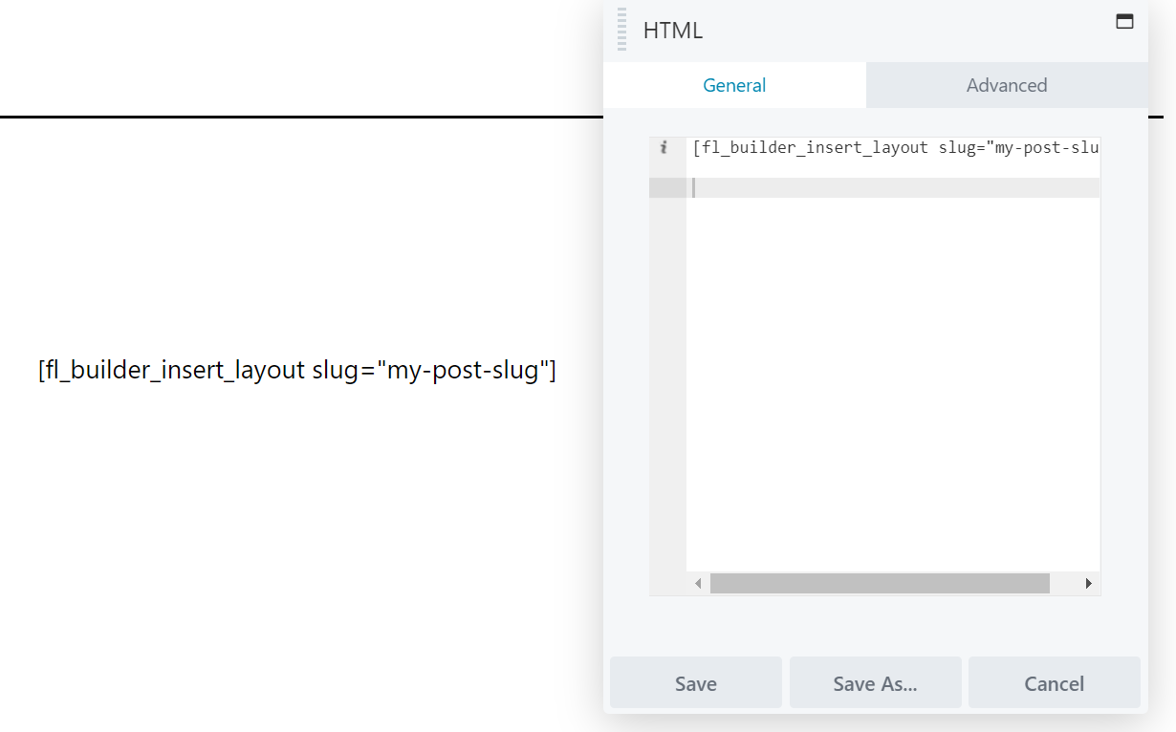The height and width of the screenshot is (732, 1176).
Task: Click the HTML panel title text
Action: point(673,30)
